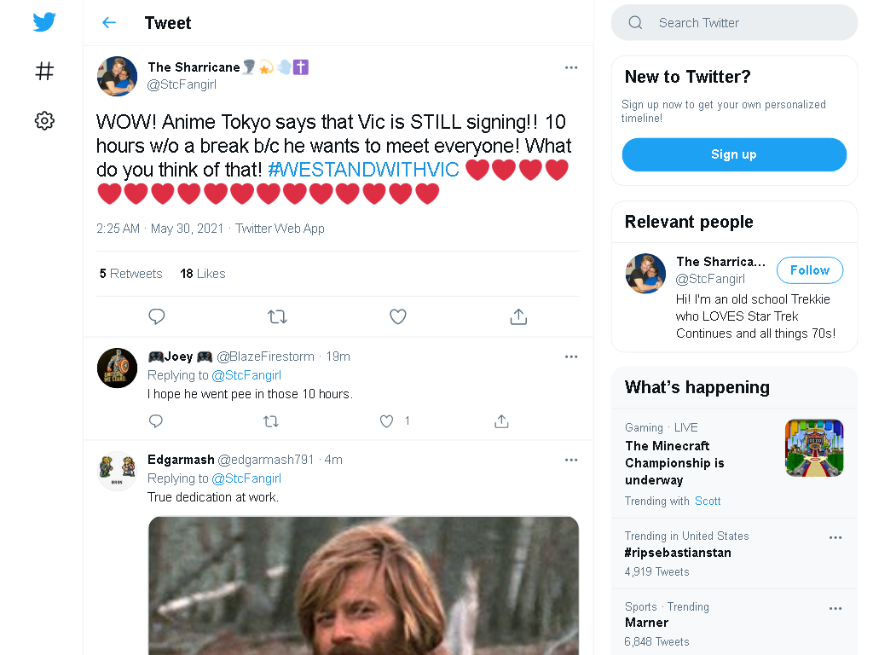The image size is (873, 655).
Task: Like Joey's reply with heart icon
Action: click(x=386, y=421)
